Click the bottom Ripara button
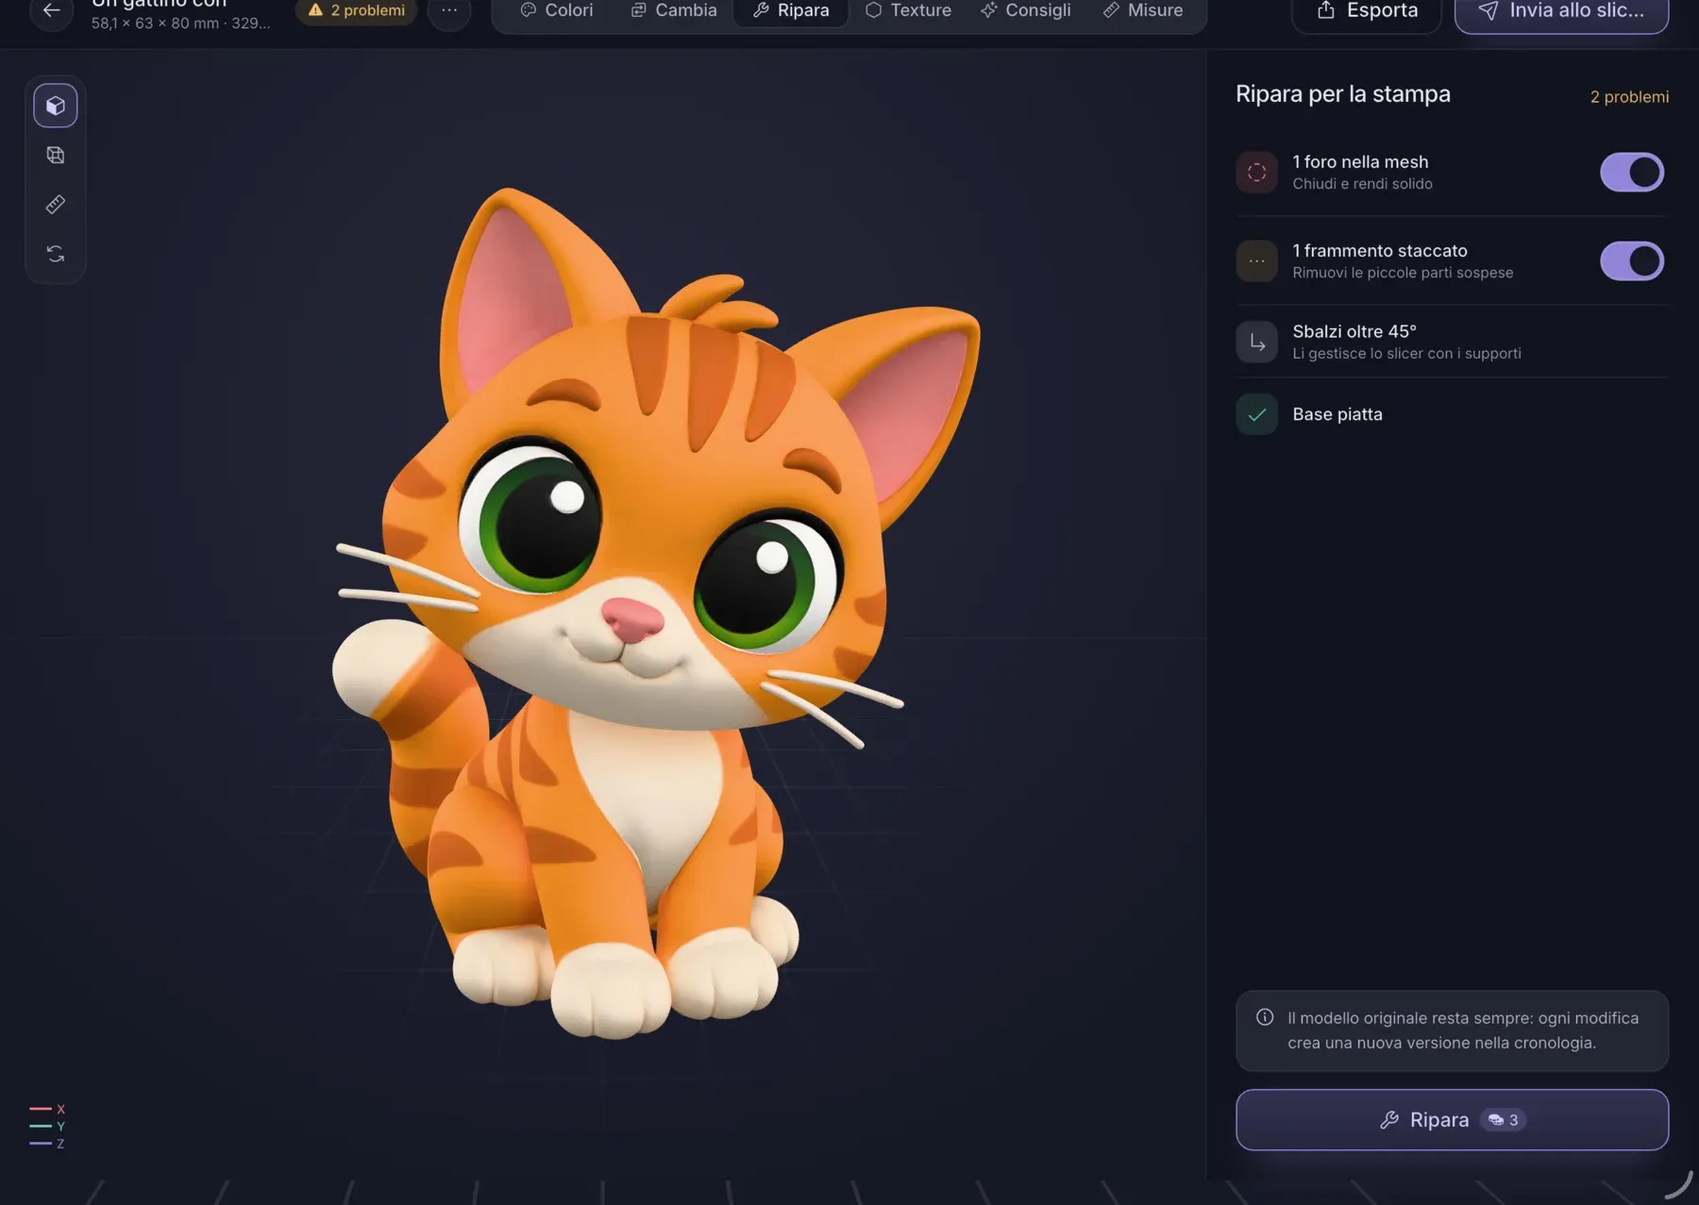The image size is (1699, 1205). pos(1452,1120)
